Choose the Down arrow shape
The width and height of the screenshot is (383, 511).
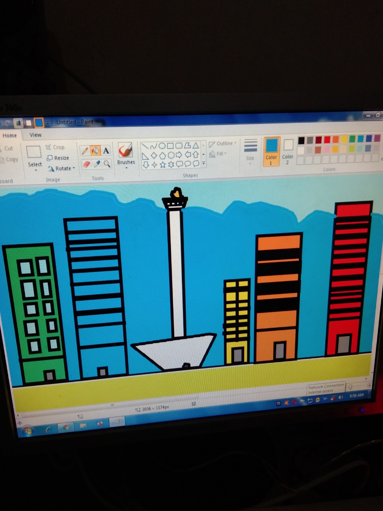(x=146, y=165)
